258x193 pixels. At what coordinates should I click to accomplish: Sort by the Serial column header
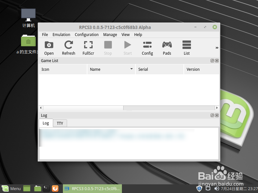point(159,69)
